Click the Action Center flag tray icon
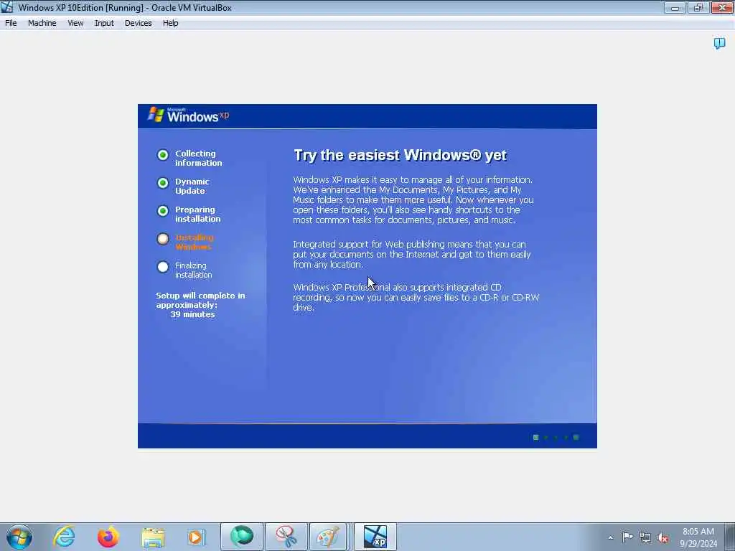 coord(627,537)
